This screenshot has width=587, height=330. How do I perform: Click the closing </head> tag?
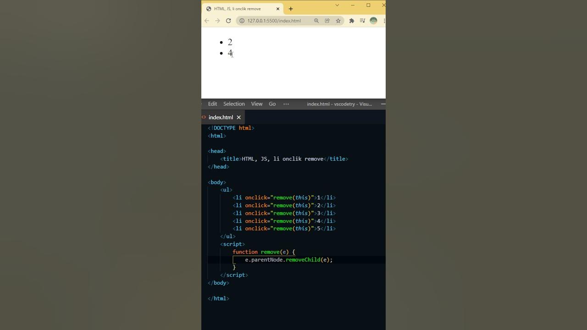(218, 167)
